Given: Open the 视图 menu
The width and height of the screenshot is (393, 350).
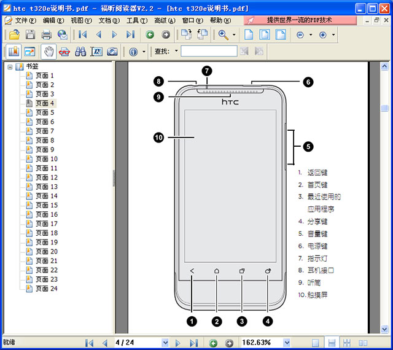Looking at the screenshot, I should click(x=81, y=20).
